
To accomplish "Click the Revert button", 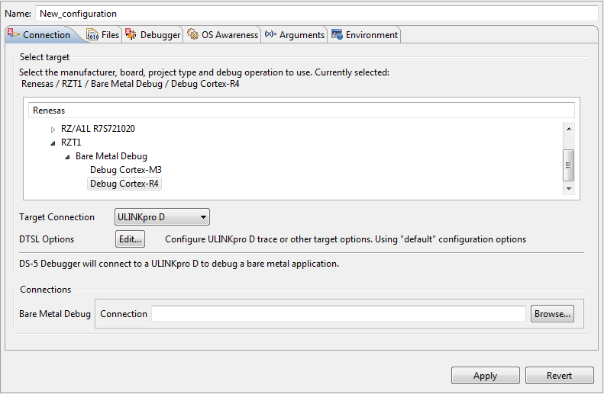I will 559,376.
